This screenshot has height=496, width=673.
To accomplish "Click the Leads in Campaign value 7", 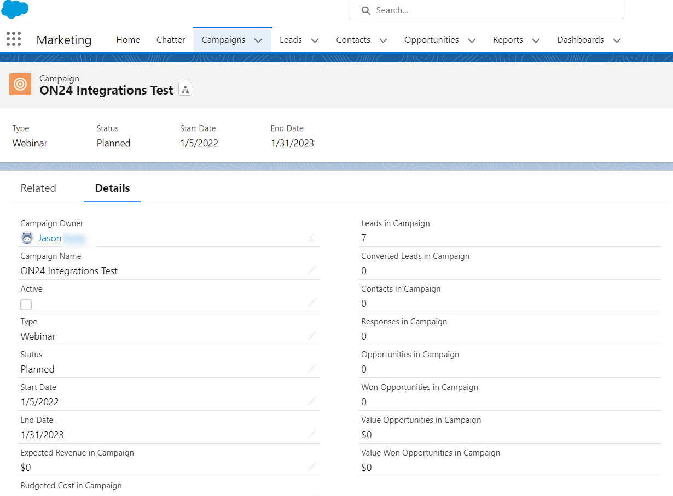I will click(364, 238).
